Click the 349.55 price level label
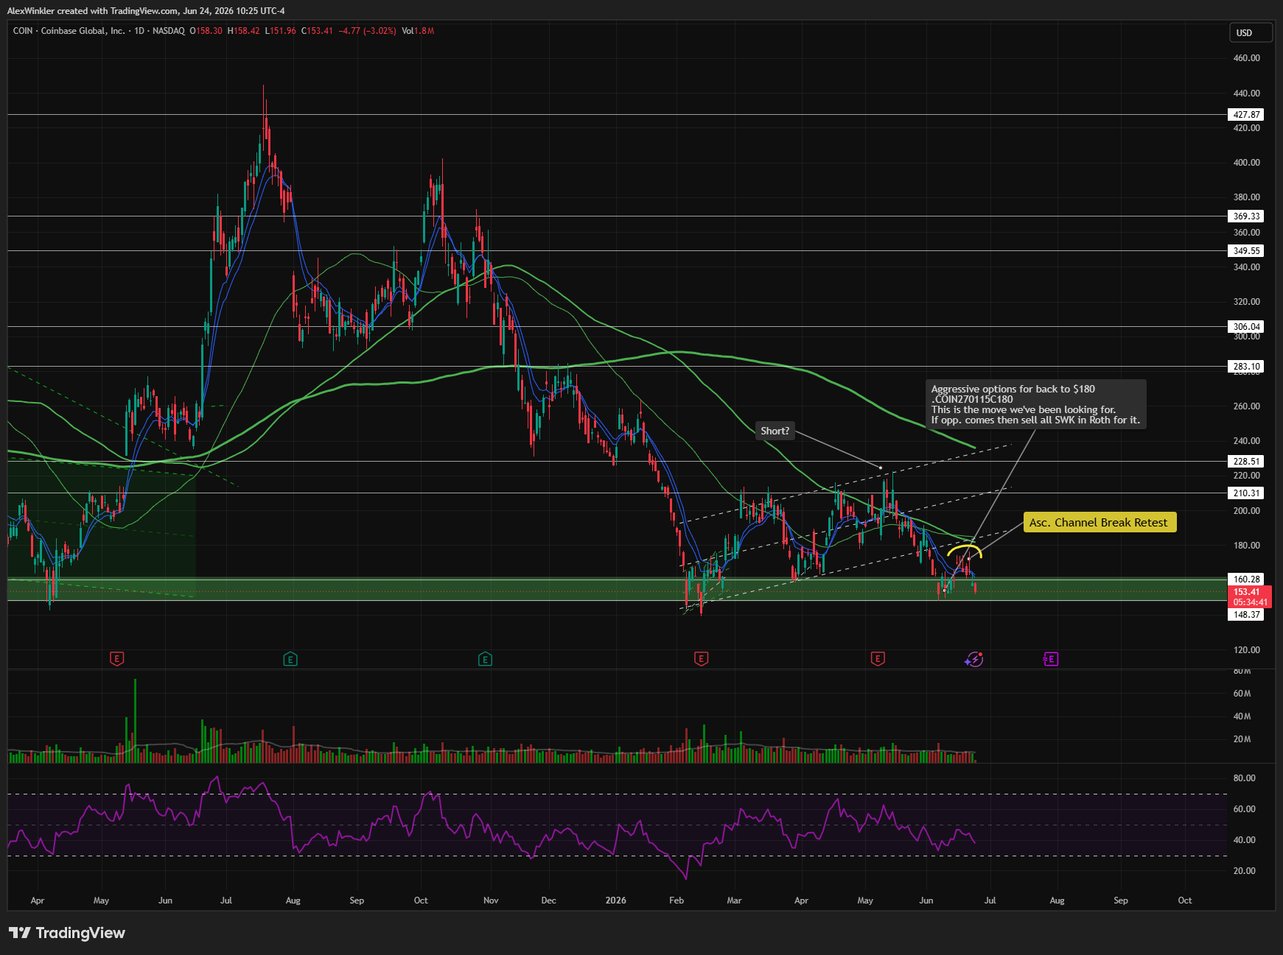The width and height of the screenshot is (1283, 955). (x=1246, y=251)
